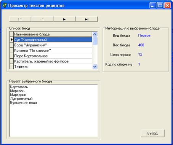Click the Цена порции label
The height and width of the screenshot is (145, 173).
[x=121, y=55]
